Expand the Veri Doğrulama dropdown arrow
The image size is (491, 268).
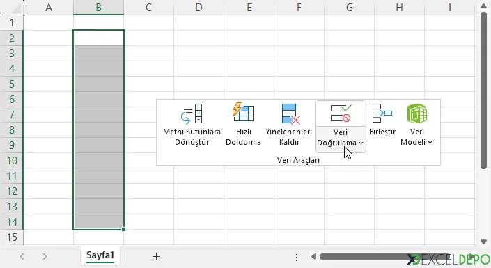[x=361, y=143]
